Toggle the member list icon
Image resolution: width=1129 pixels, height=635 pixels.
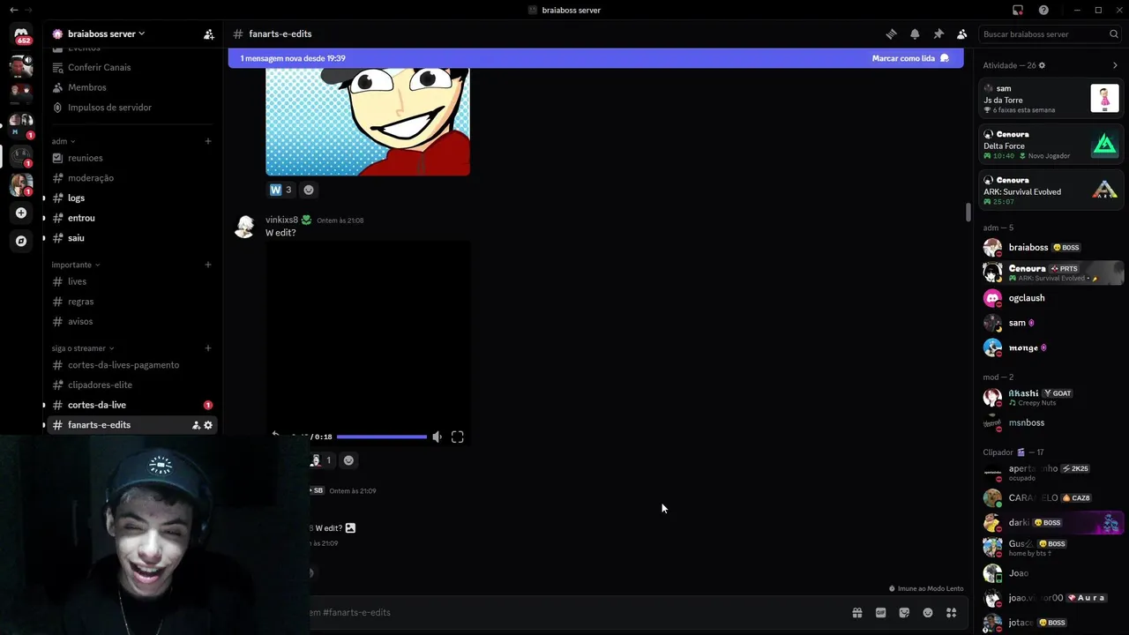pos(962,34)
